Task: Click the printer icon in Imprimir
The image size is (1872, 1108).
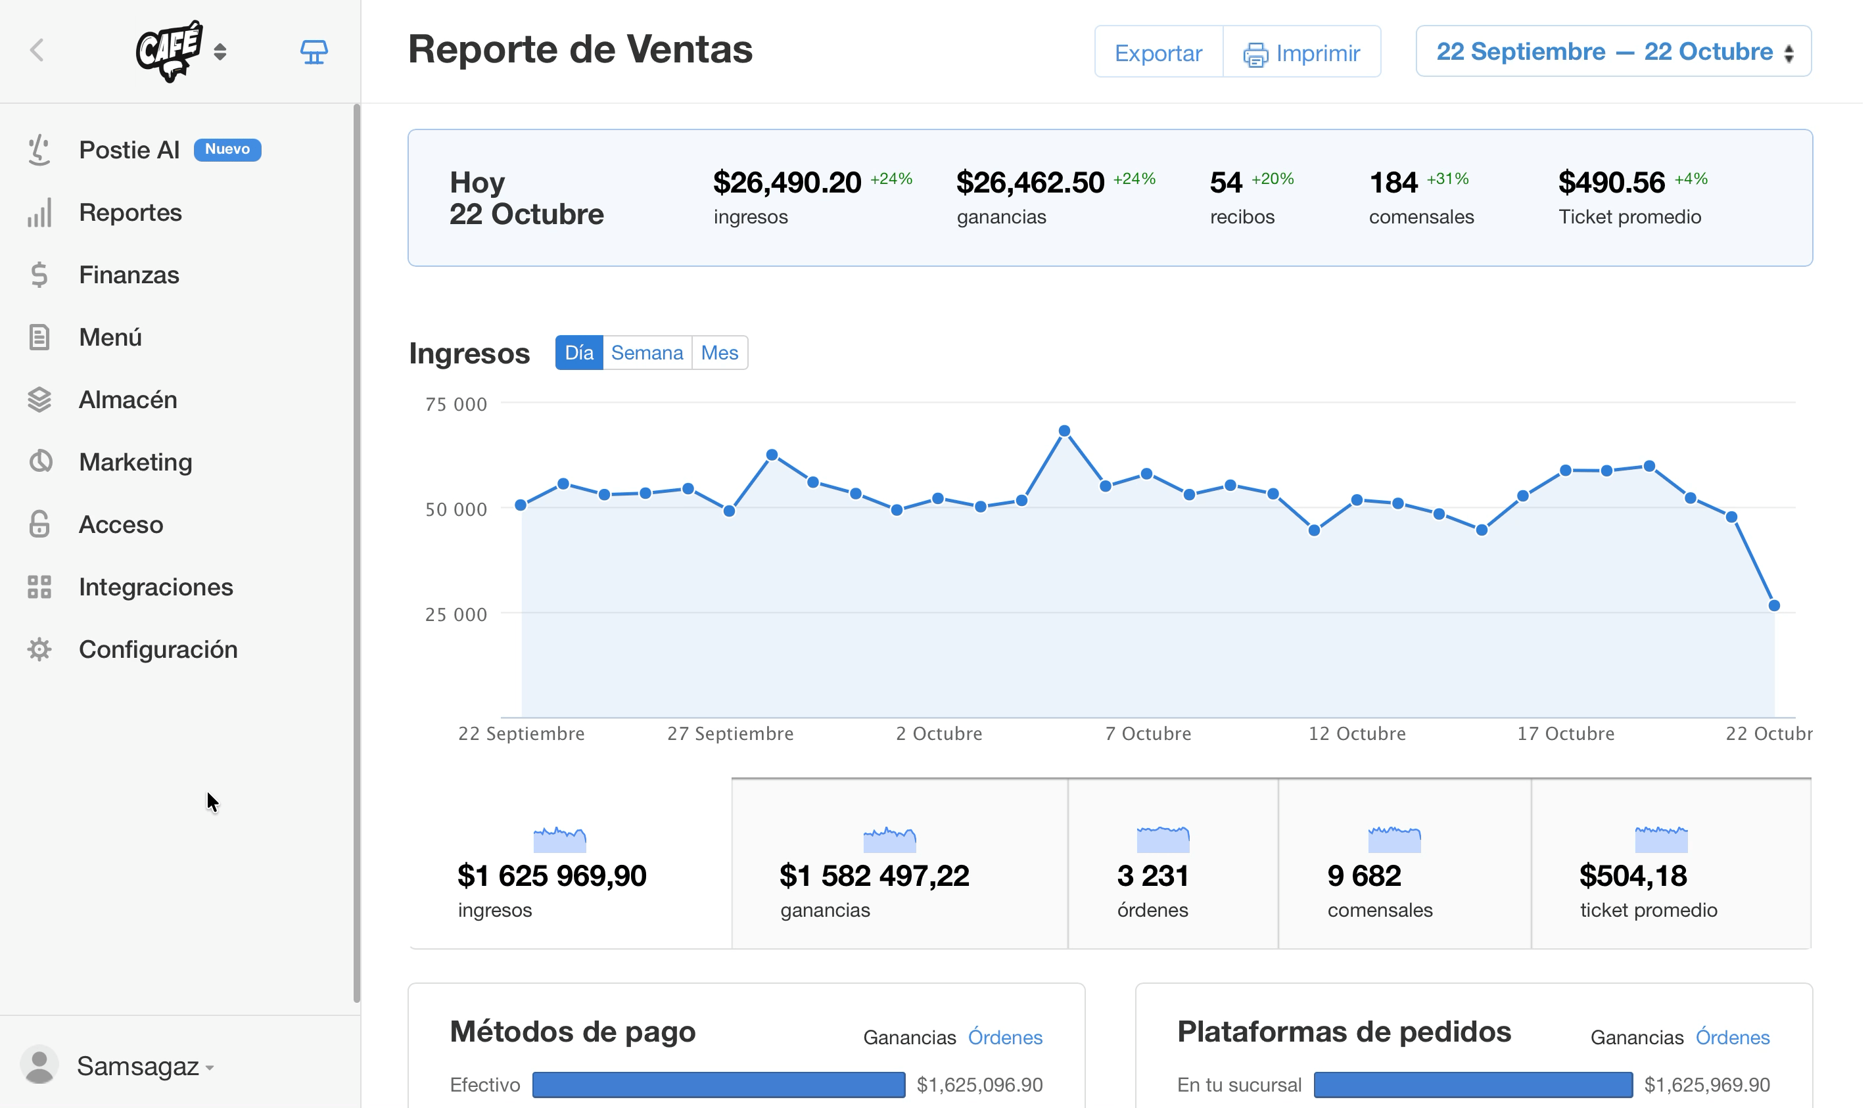Action: point(1255,55)
